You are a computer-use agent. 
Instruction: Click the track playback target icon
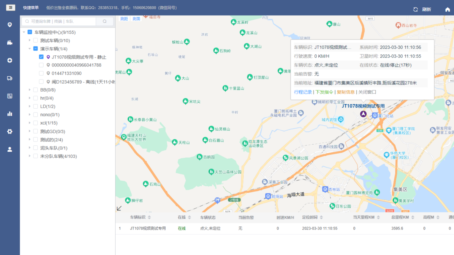(10, 60)
